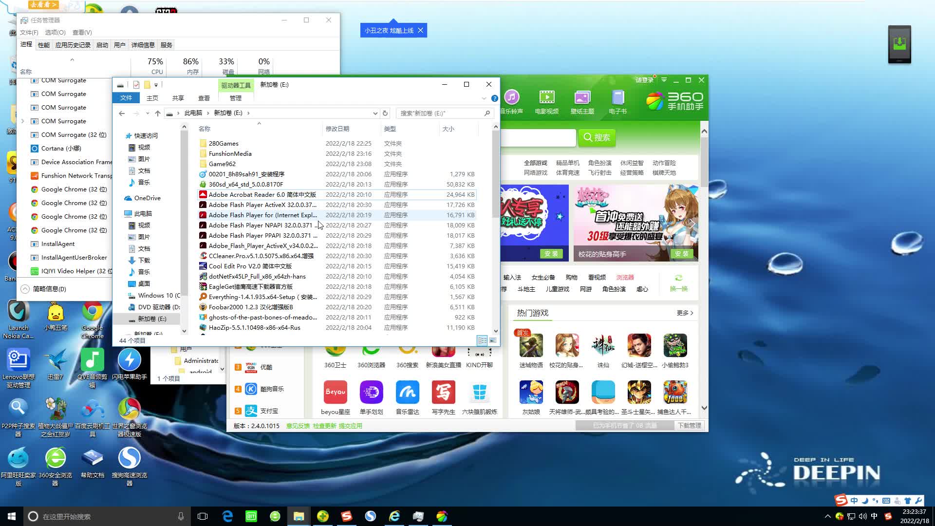Click the Explorer help question mark icon
The width and height of the screenshot is (935, 526).
tap(494, 98)
